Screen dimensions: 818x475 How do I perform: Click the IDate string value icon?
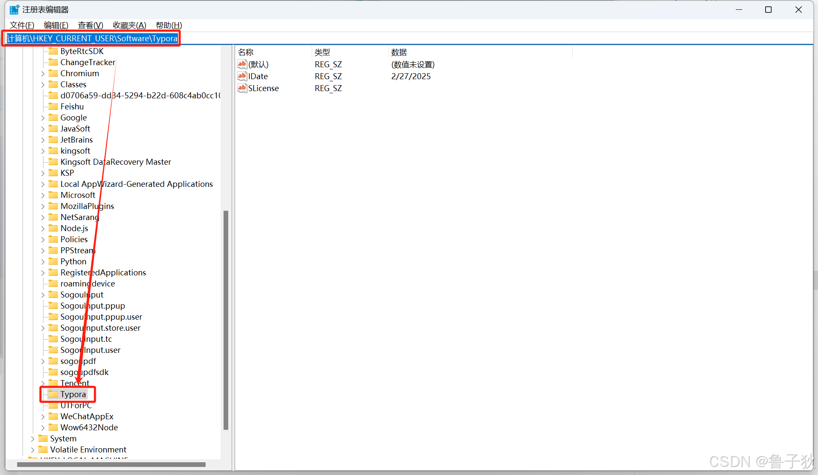[242, 76]
